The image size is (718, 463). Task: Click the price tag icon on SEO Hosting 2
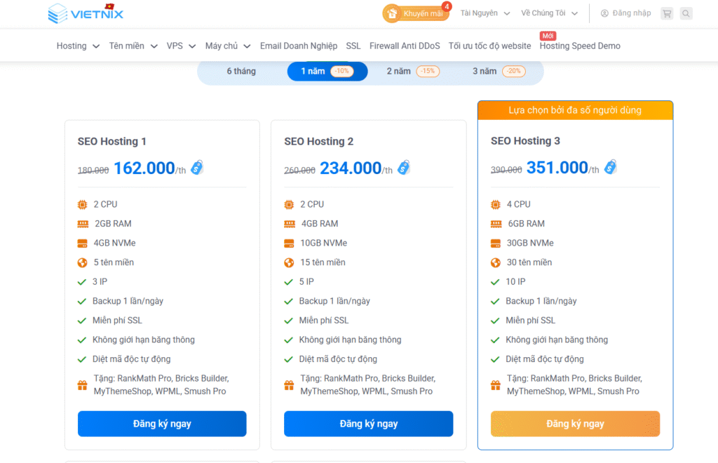[404, 168]
